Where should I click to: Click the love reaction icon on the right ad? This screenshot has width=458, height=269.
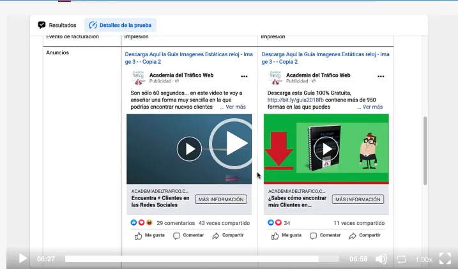[x=279, y=222]
